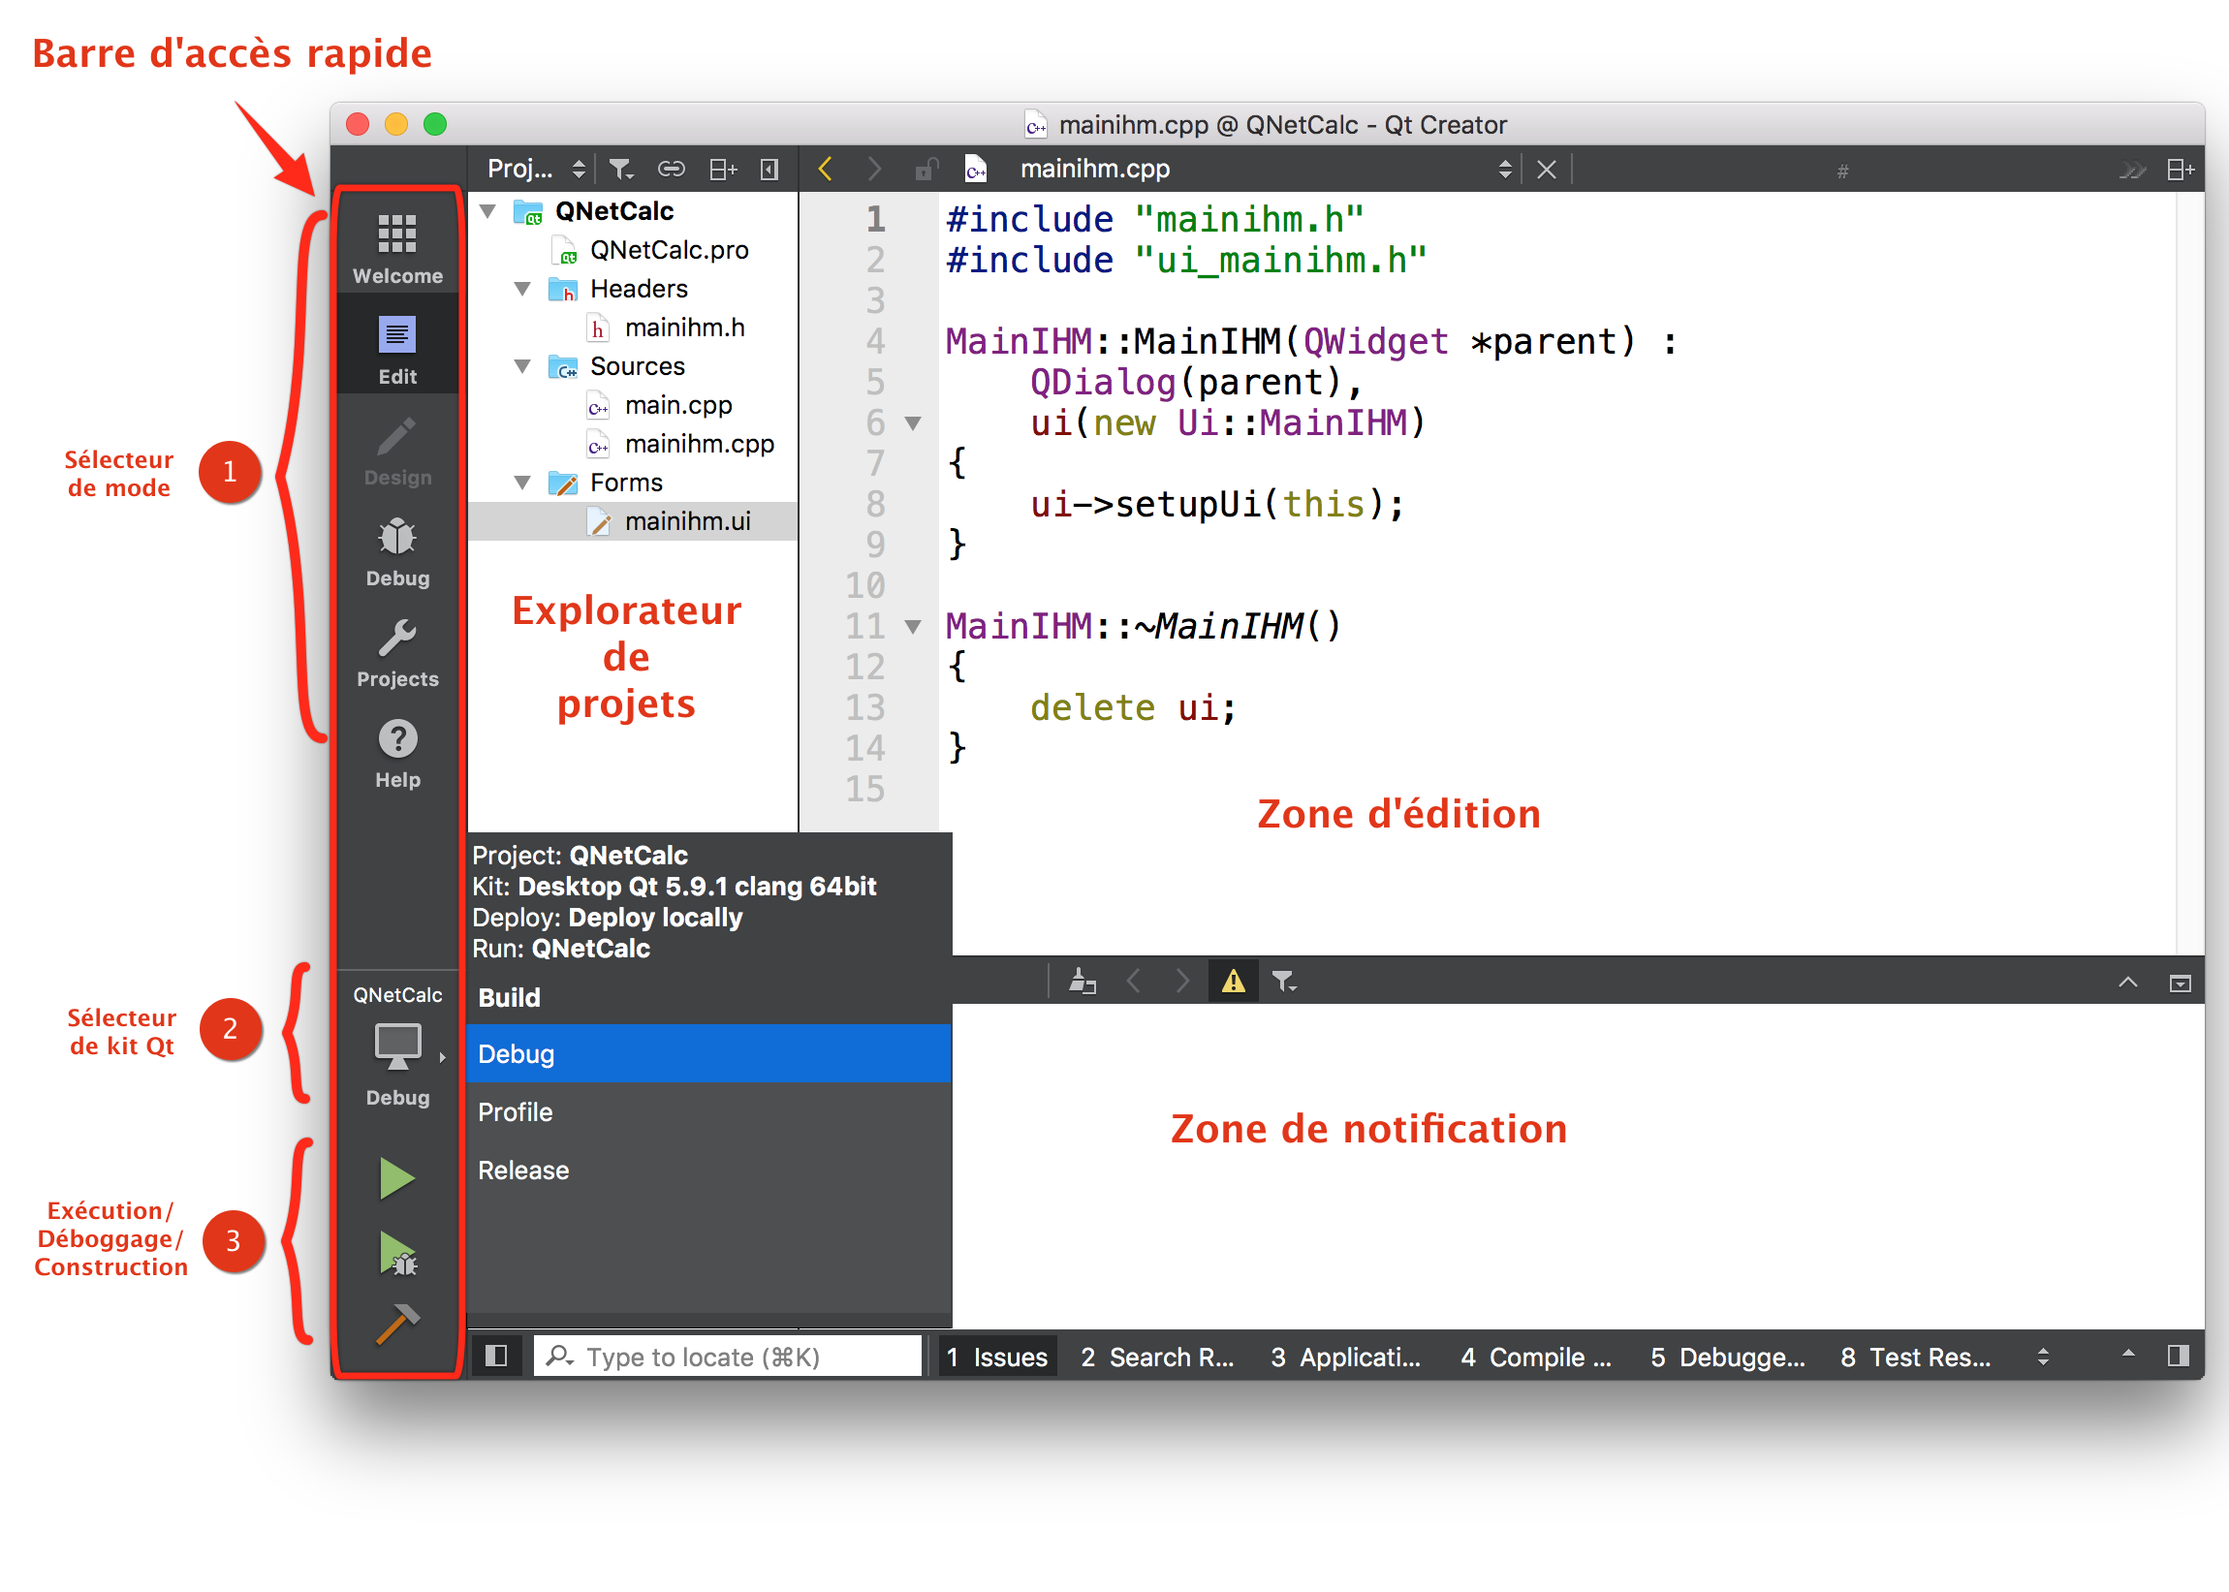Select mainihm.h header file
The width and height of the screenshot is (2229, 1592).
coord(684,328)
